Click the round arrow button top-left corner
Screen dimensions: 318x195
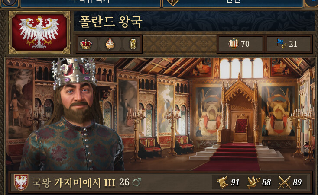10,3
